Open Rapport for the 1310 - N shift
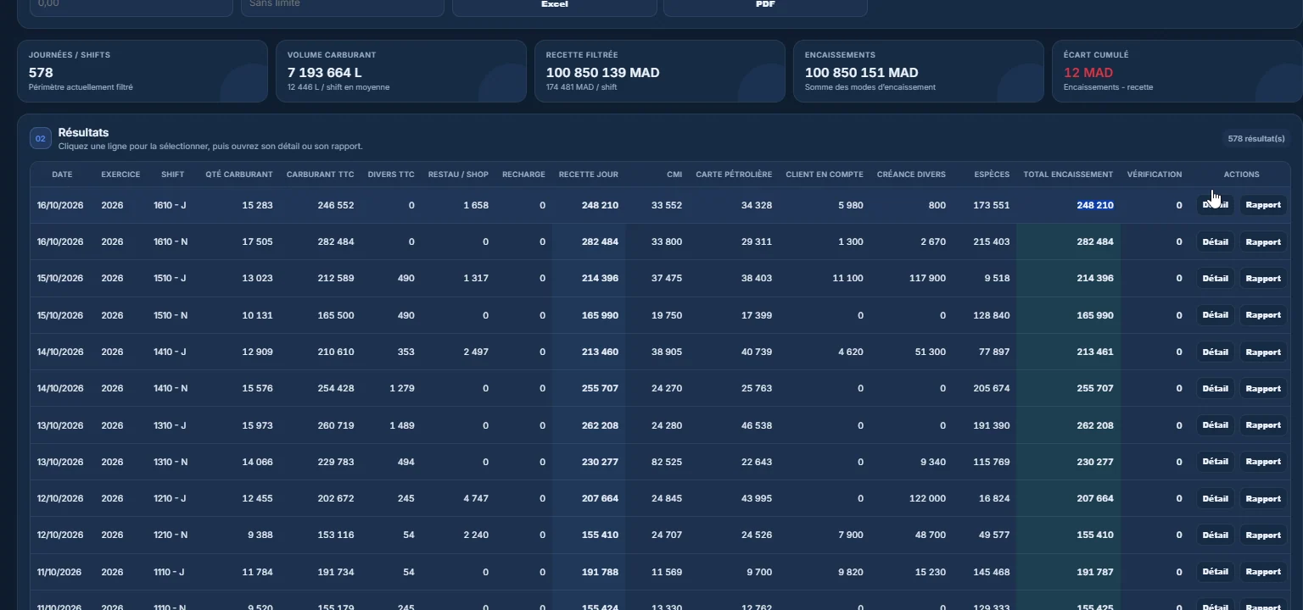This screenshot has width=1303, height=610. coord(1263,462)
